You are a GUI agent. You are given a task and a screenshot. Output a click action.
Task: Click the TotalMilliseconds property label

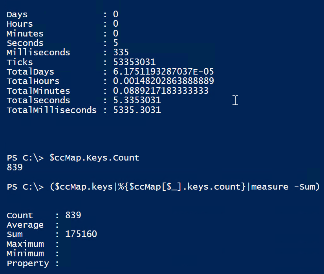point(51,110)
